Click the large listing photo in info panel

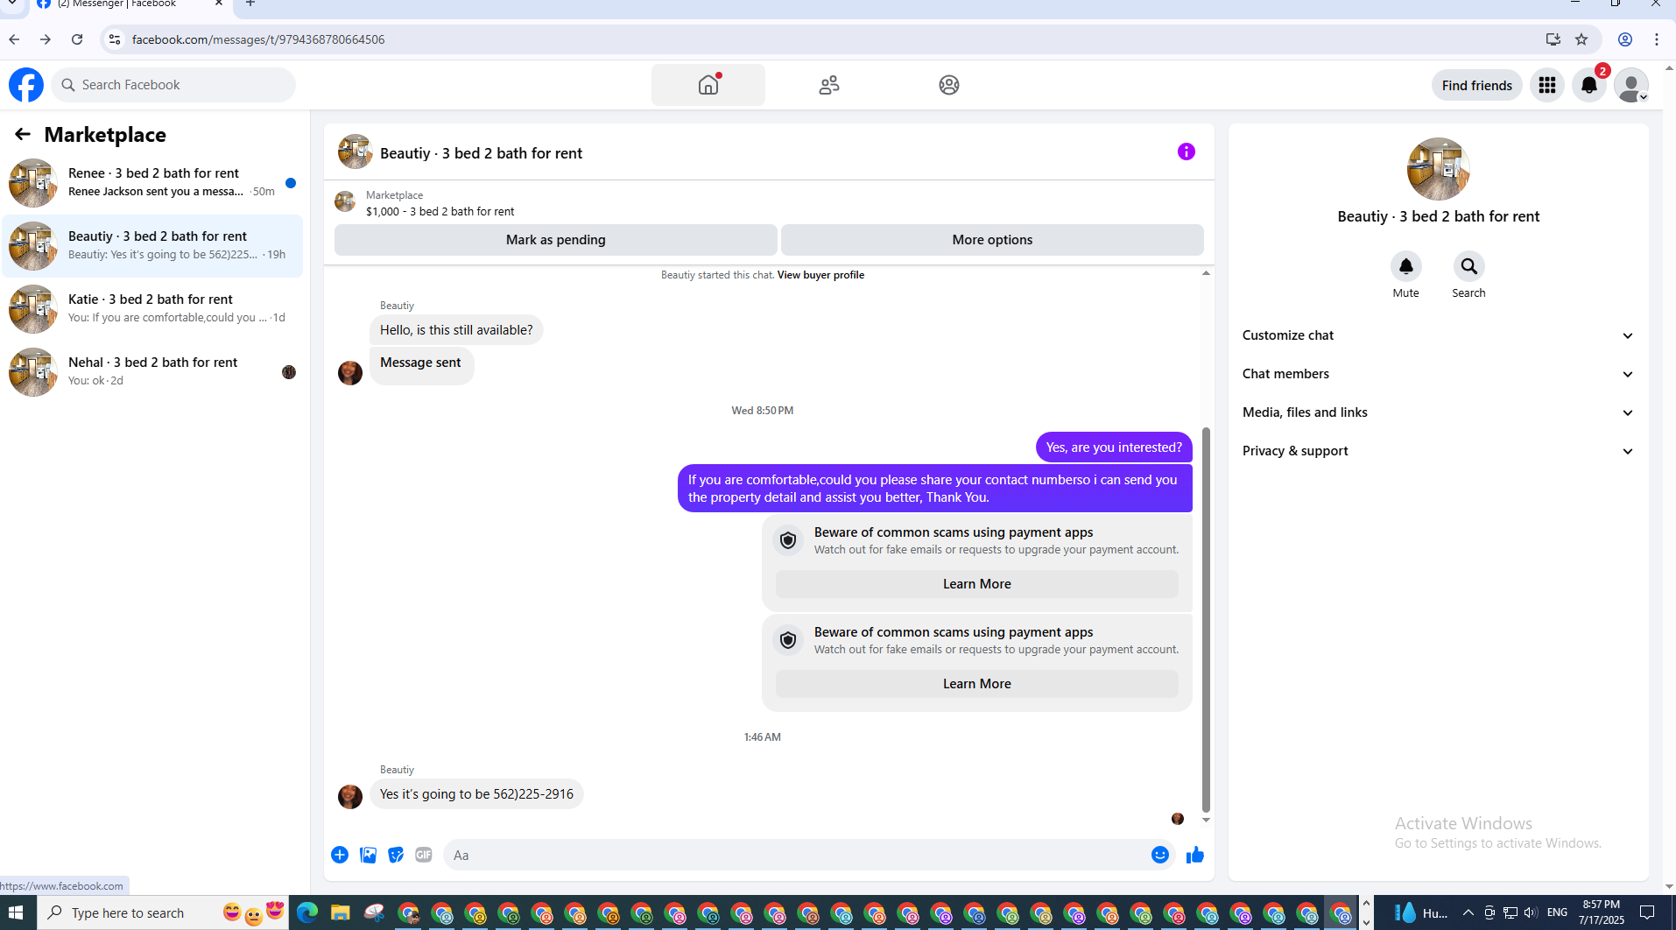coord(1438,169)
